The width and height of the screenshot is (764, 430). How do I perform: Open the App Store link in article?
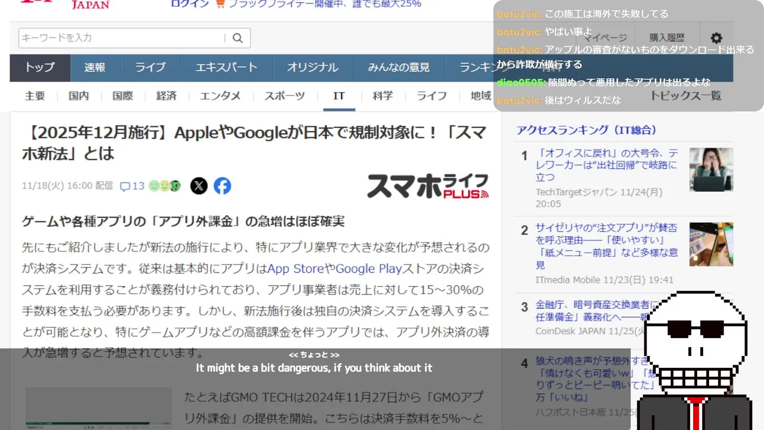coord(295,269)
